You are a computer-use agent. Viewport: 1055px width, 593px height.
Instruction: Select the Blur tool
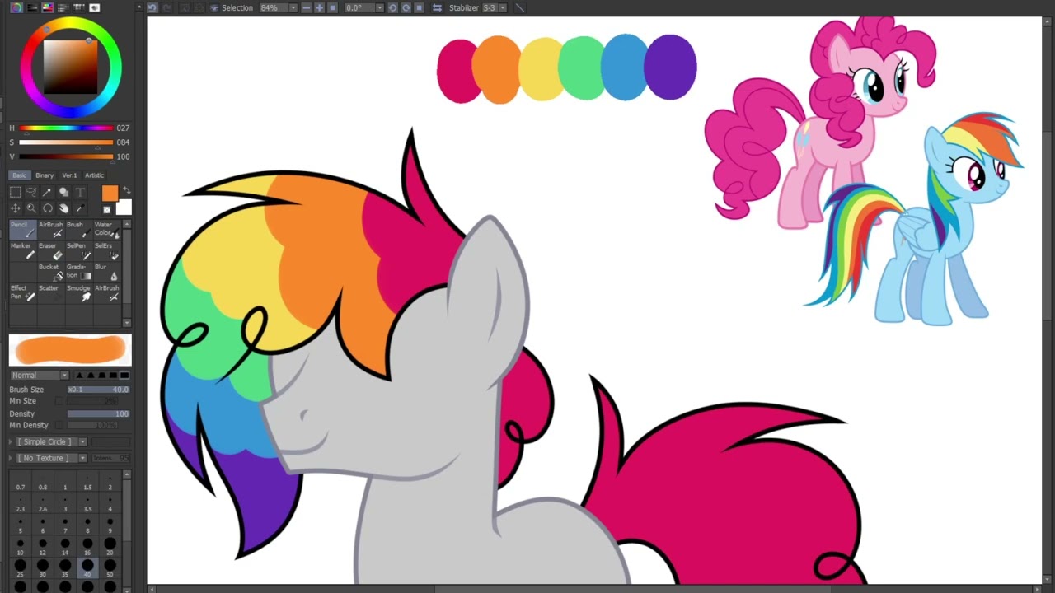tap(107, 273)
